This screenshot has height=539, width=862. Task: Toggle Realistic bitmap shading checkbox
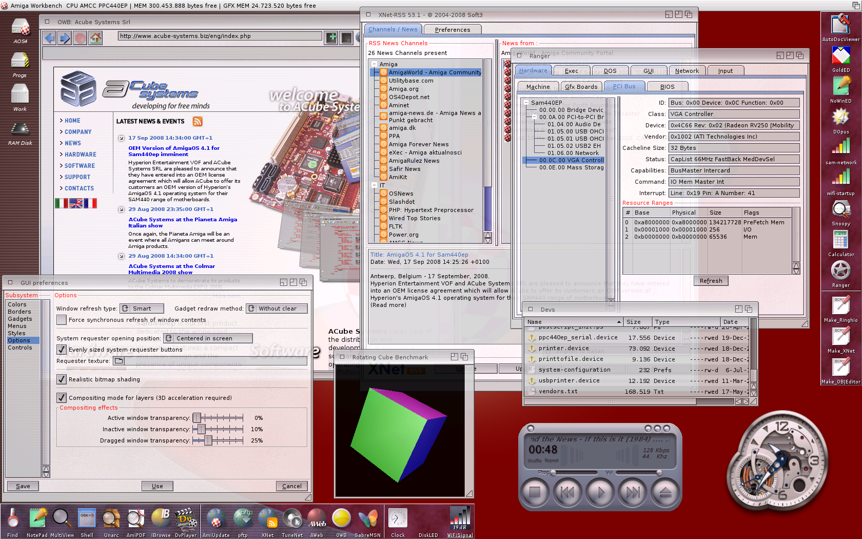[x=62, y=379]
